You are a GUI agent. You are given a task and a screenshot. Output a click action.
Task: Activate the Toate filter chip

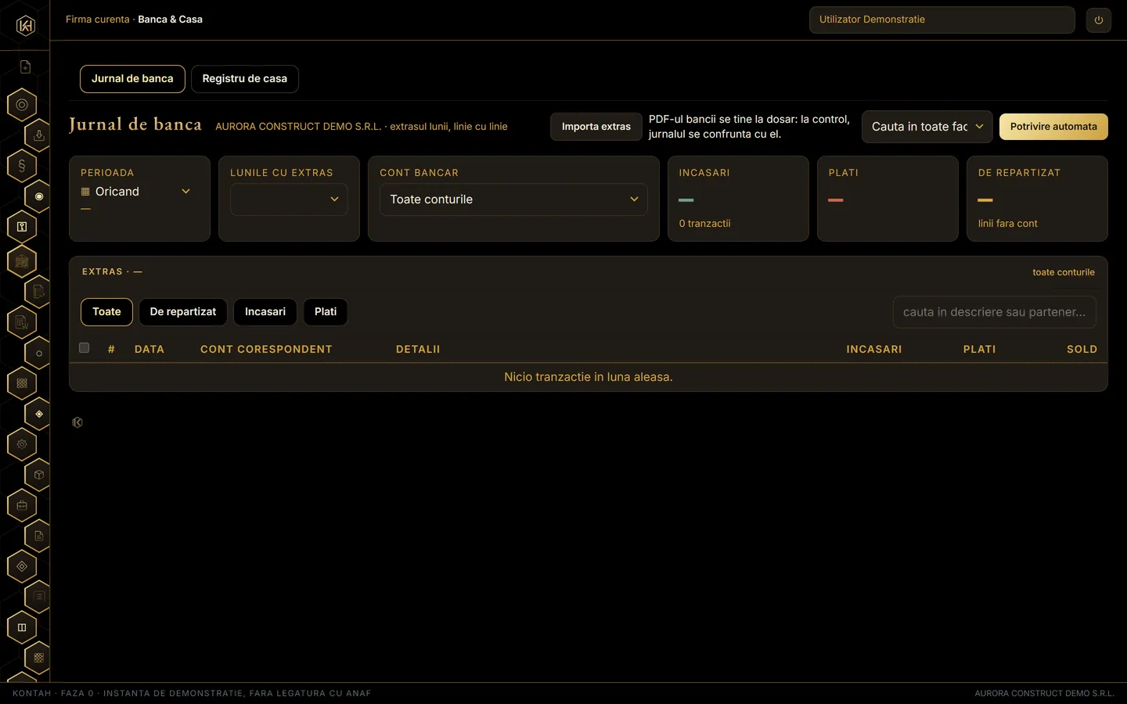[x=106, y=312]
